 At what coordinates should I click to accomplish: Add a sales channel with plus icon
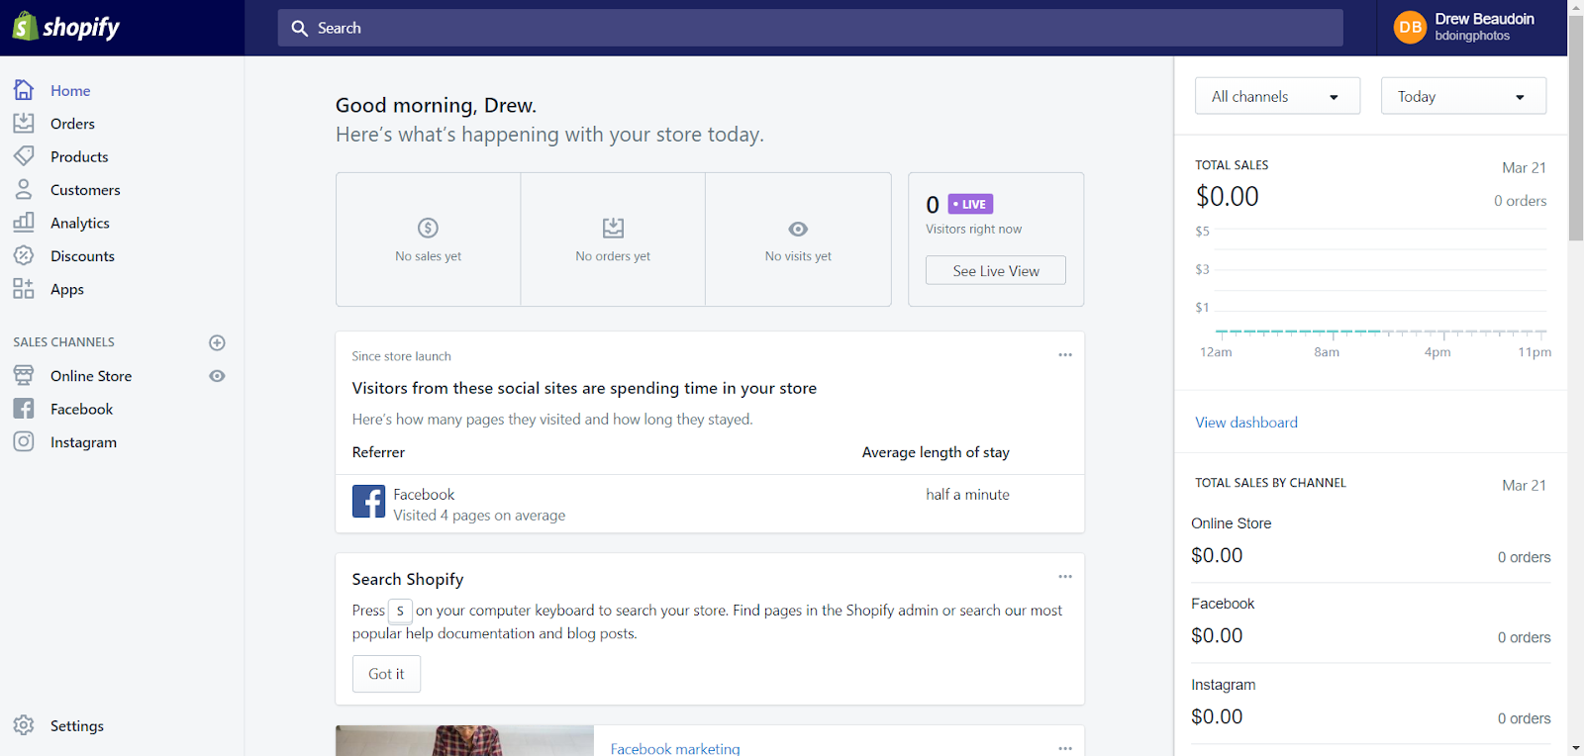[218, 342]
